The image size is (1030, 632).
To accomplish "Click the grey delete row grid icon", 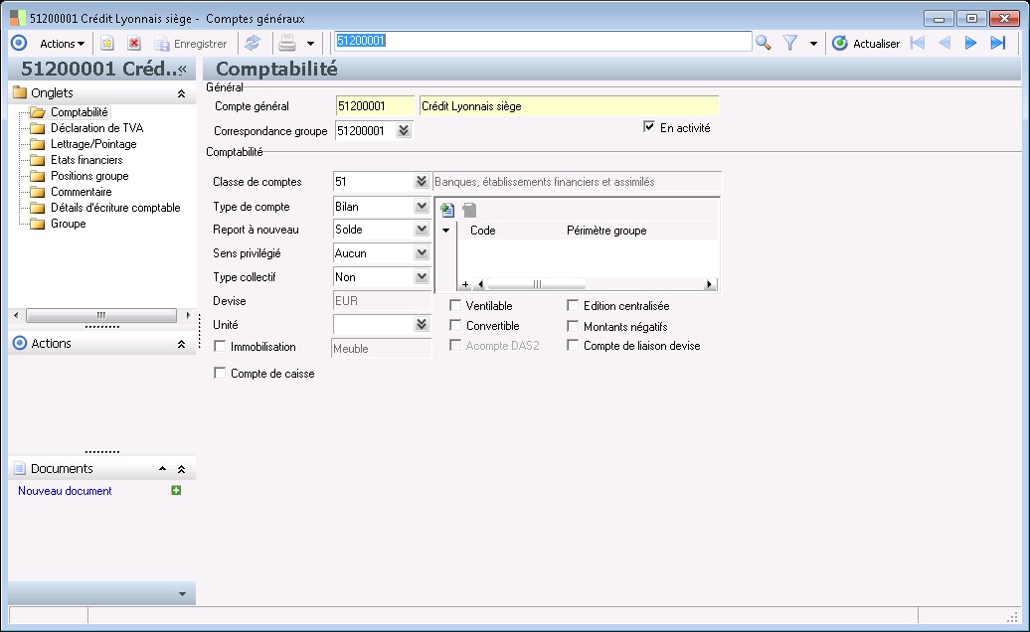I will tap(469, 210).
